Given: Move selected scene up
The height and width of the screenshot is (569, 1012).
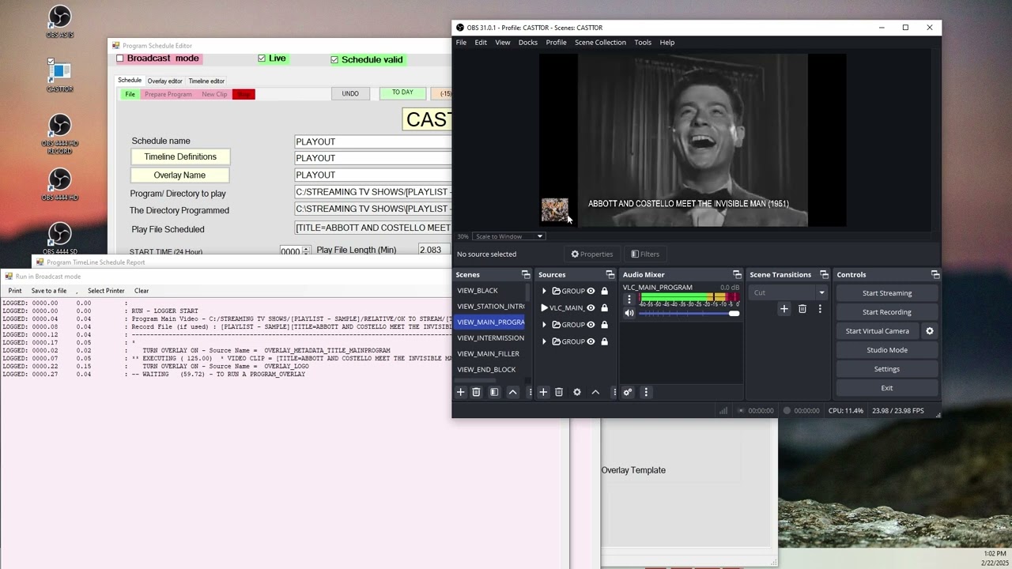Looking at the screenshot, I should point(512,392).
